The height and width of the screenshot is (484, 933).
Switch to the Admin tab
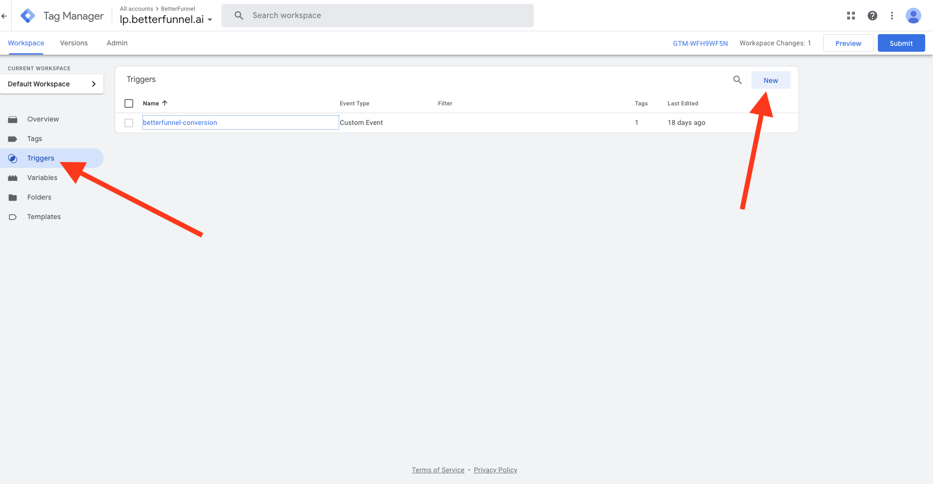click(x=117, y=43)
